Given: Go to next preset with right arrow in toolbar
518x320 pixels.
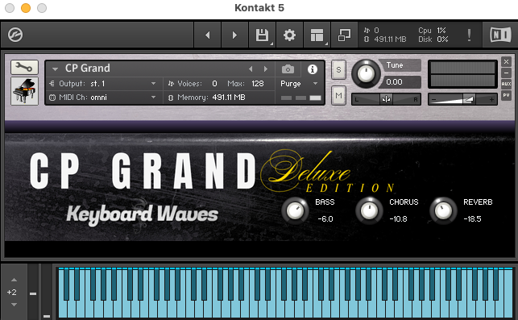Looking at the screenshot, I should pos(234,35).
